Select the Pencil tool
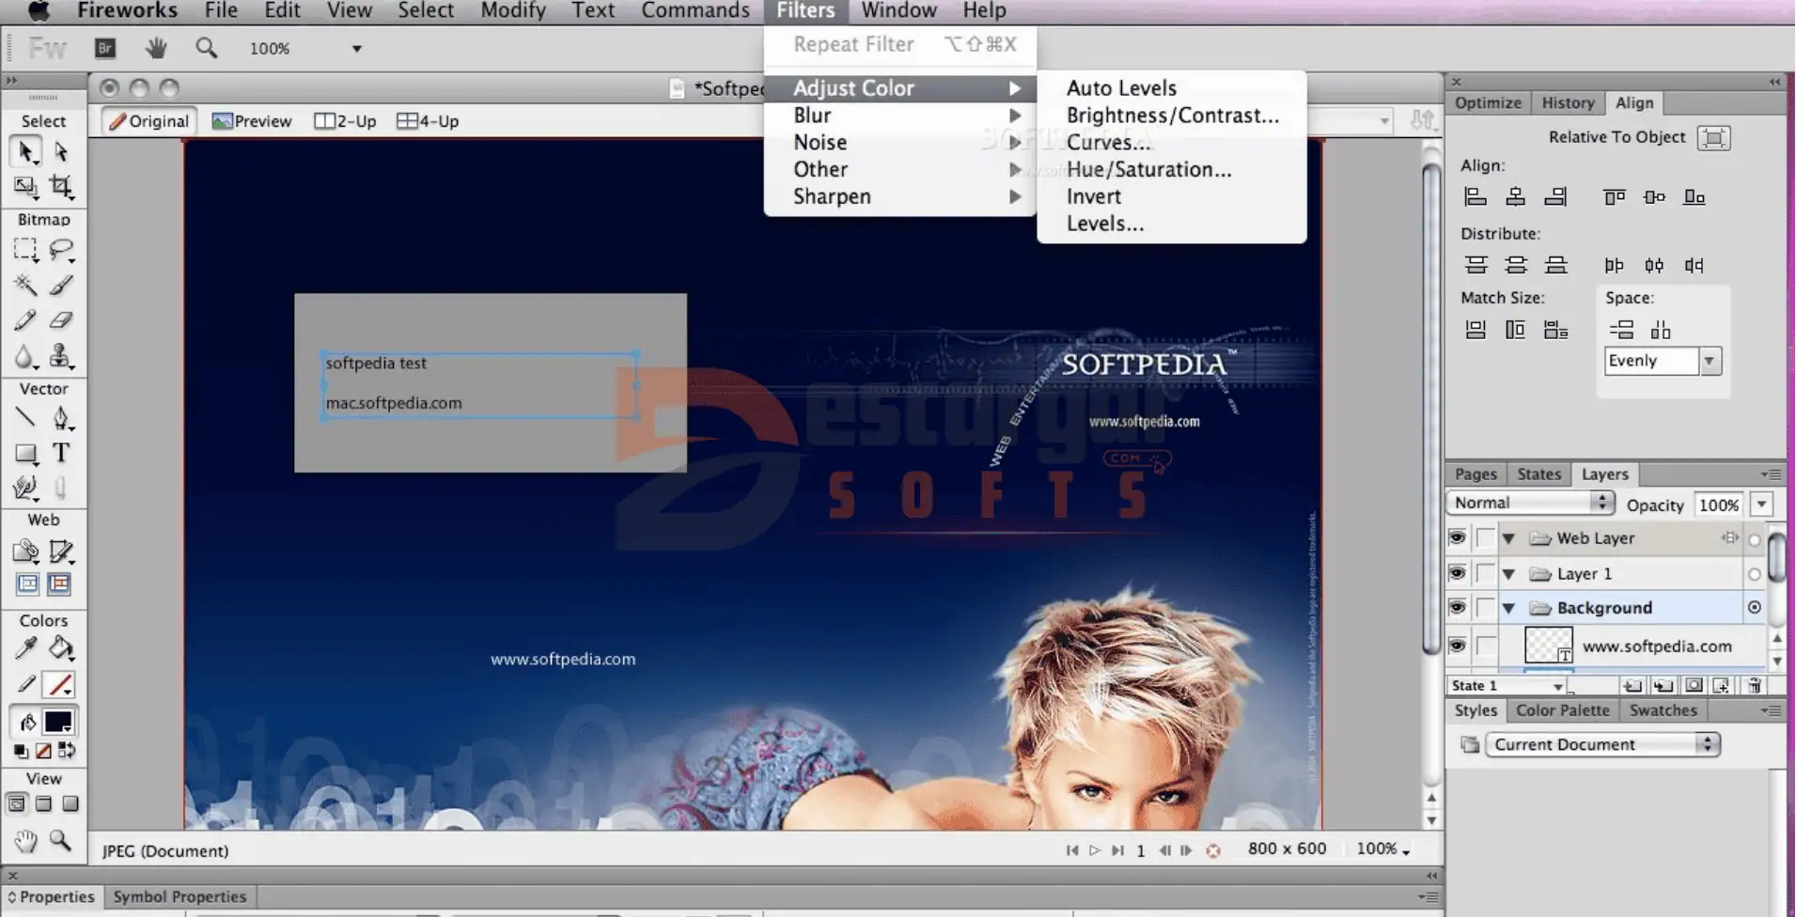This screenshot has height=917, width=1796. point(25,320)
